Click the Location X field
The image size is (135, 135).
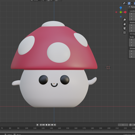tap(132, 14)
